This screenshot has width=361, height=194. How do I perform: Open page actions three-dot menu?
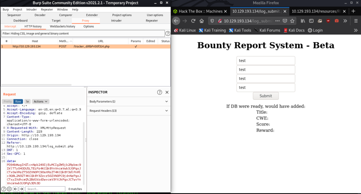[277, 21]
